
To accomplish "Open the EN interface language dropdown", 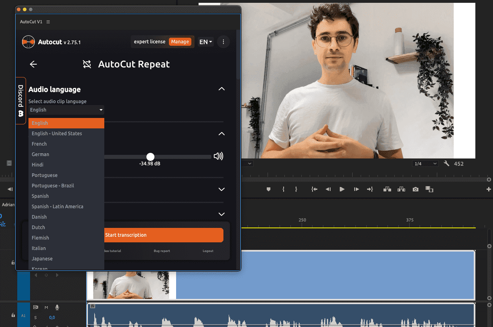I will click(x=206, y=42).
